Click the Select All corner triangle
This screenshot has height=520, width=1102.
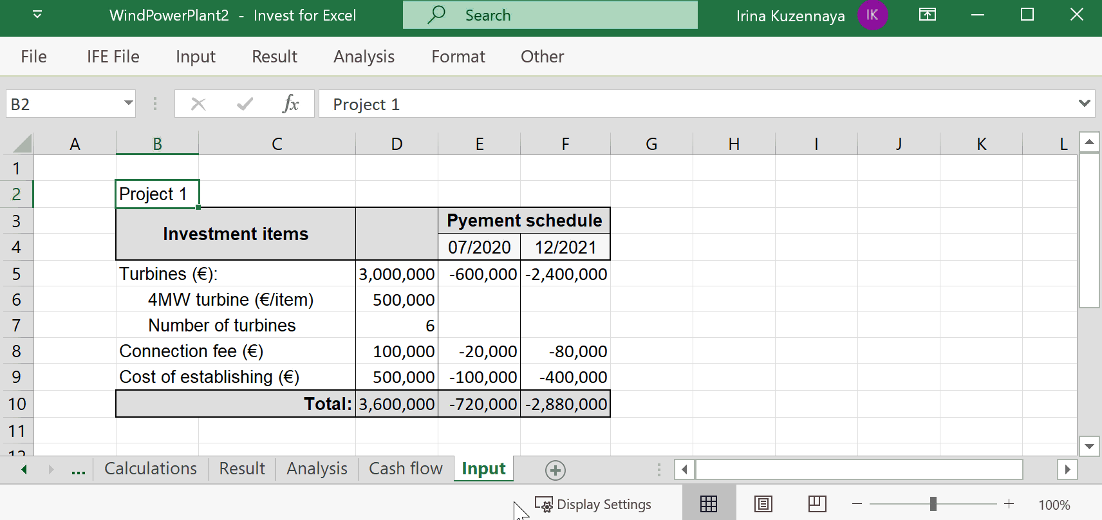[x=21, y=144]
